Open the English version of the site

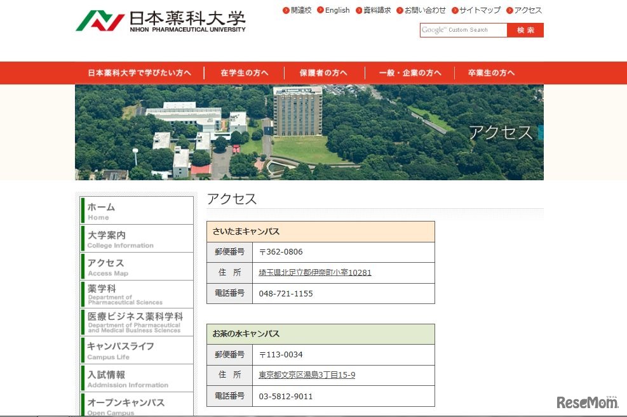pos(337,10)
